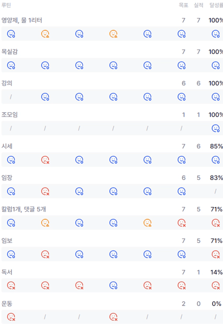The height and width of the screenshot is (328, 223).
Task: Click the red failed face in 임장 row
Action: [45, 192]
